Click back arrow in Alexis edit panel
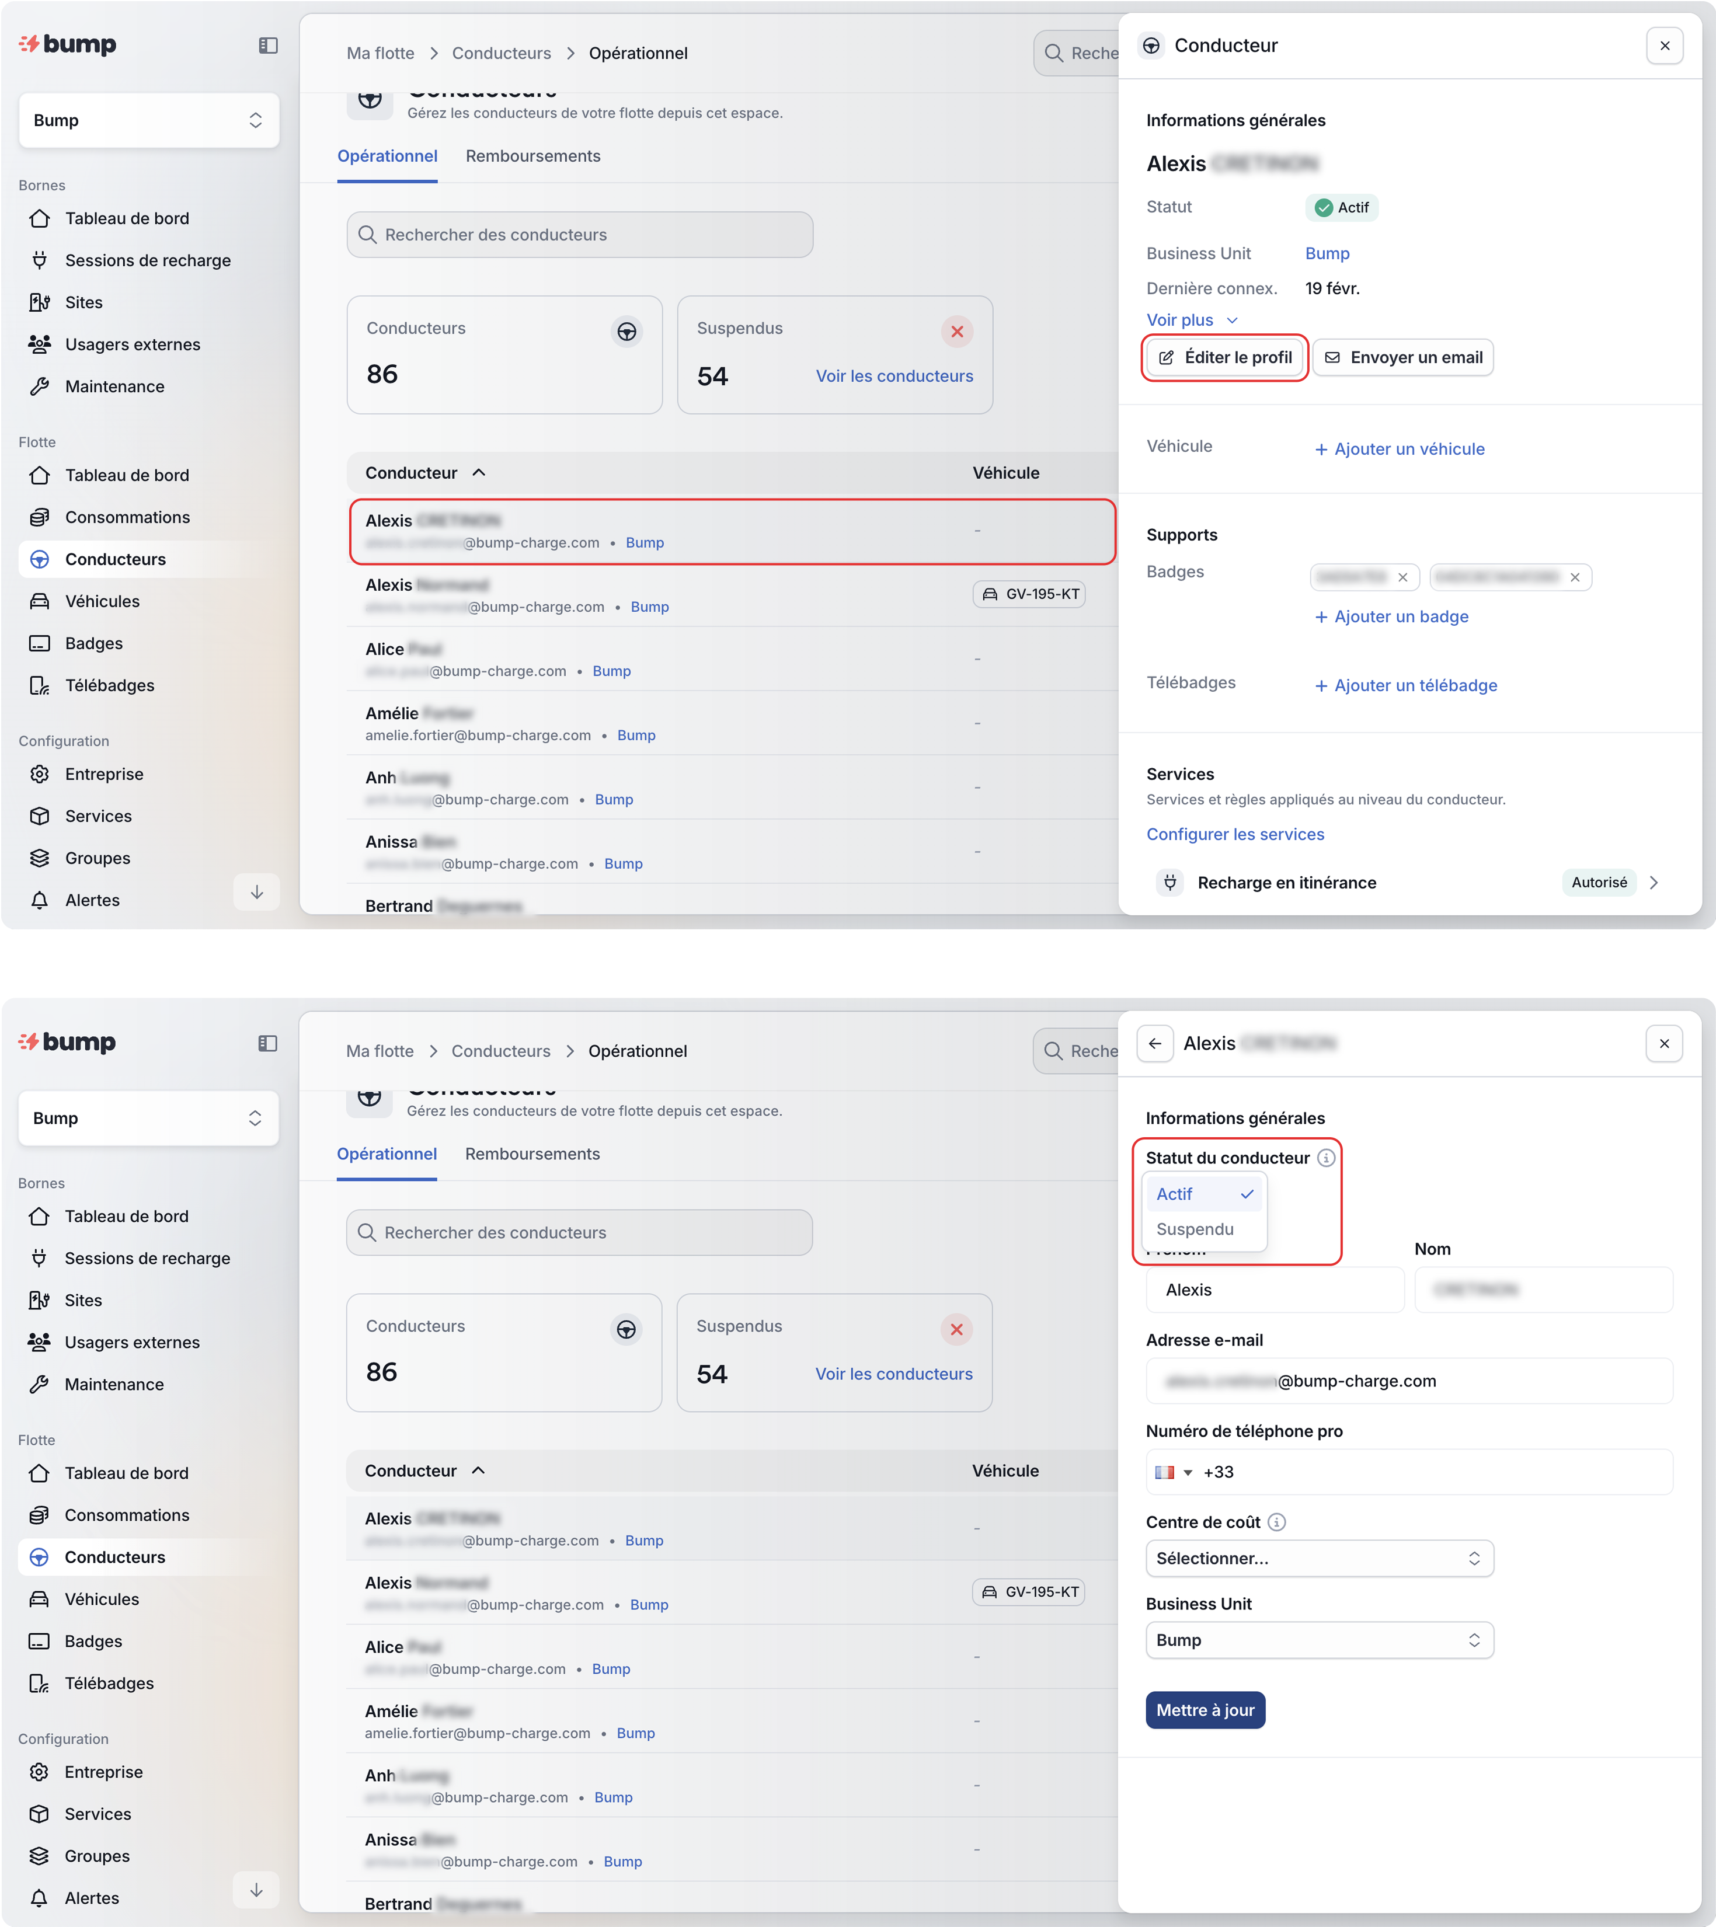 coord(1155,1044)
